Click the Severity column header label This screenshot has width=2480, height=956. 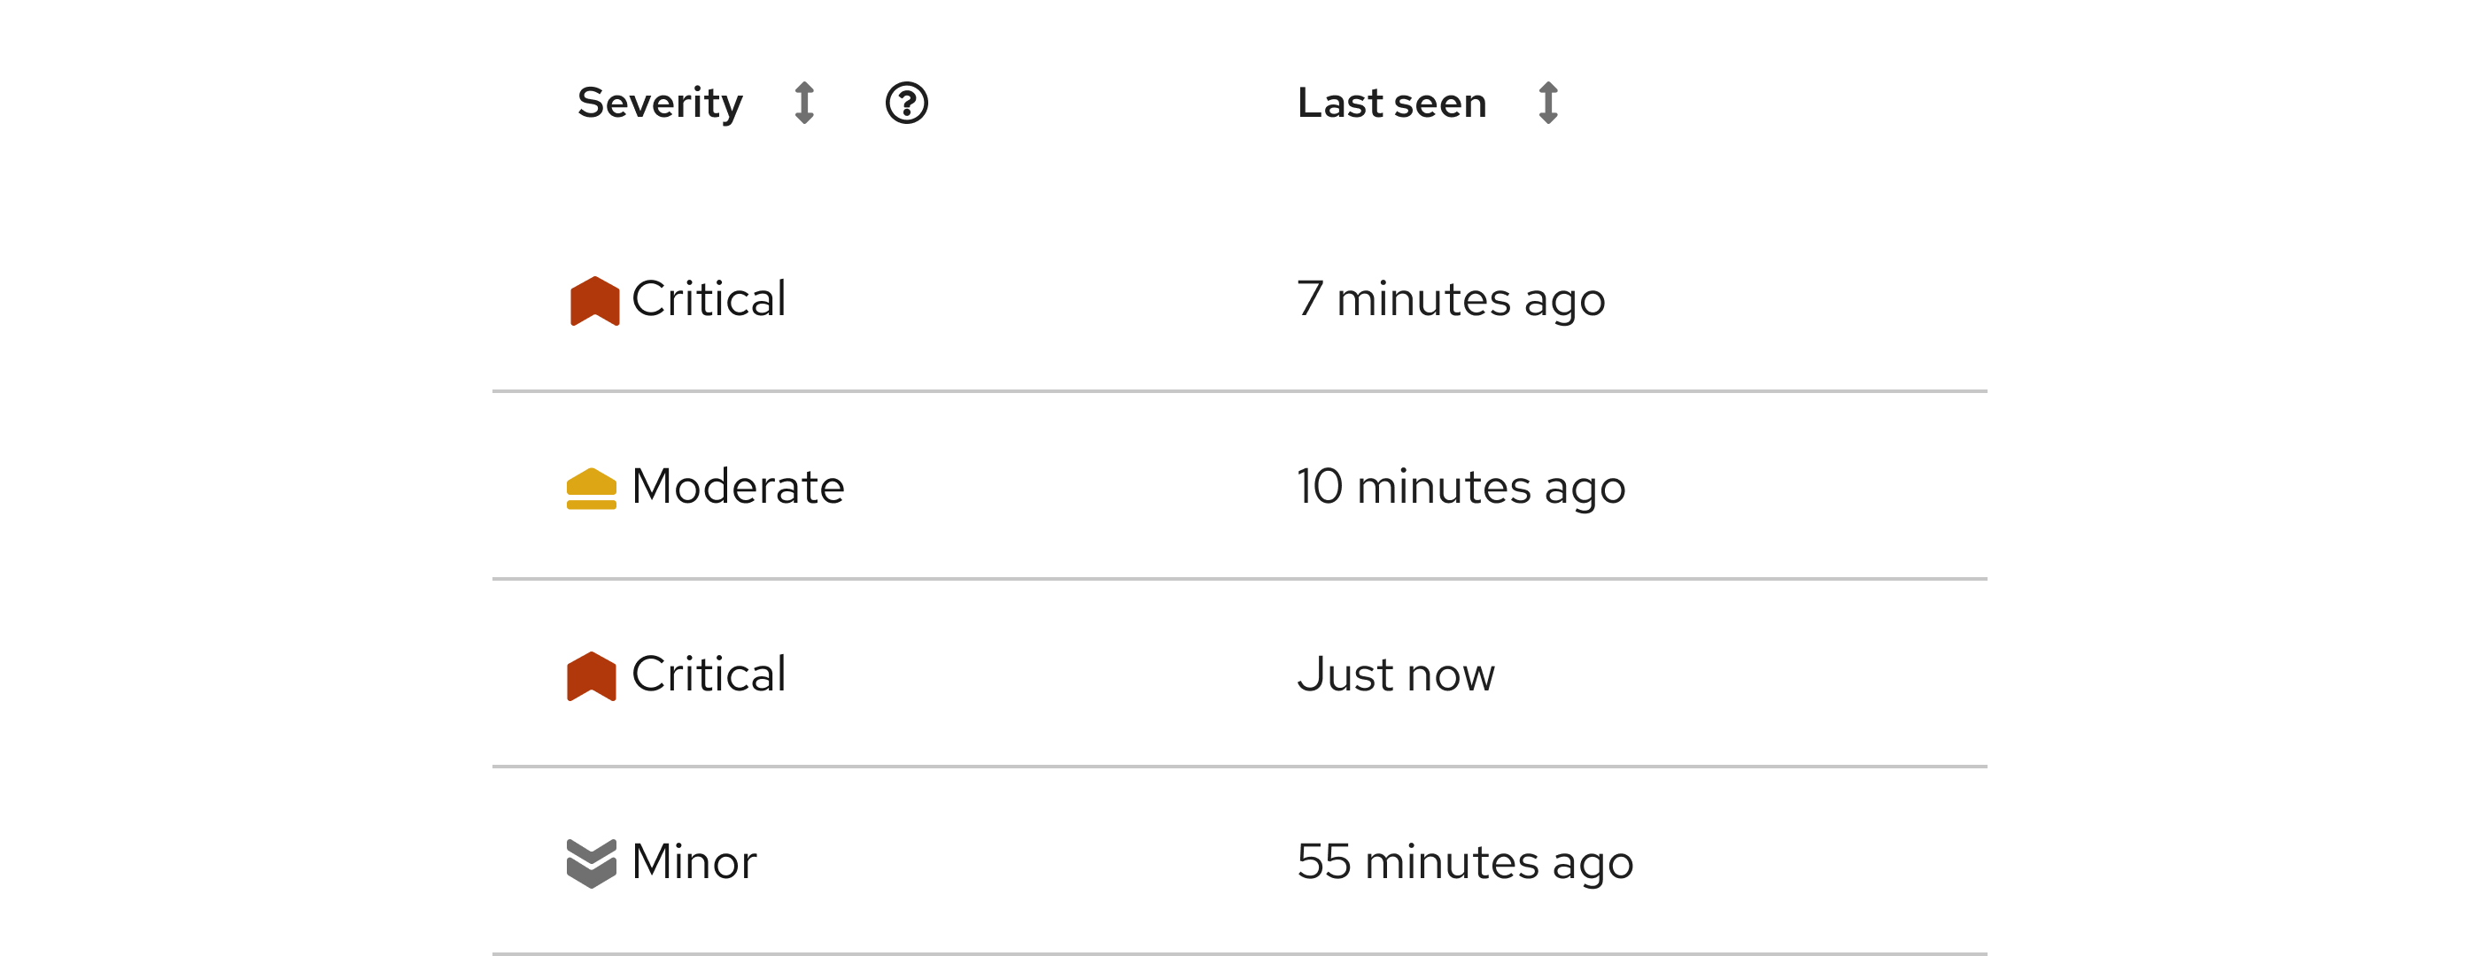click(660, 103)
